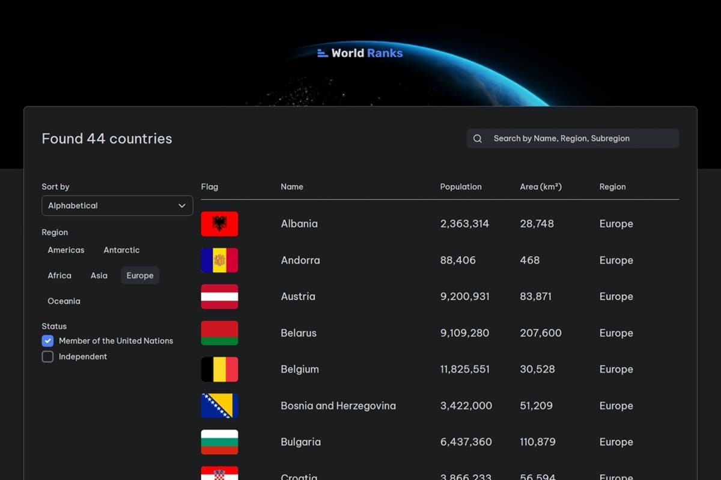The image size is (721, 480).
Task: Select the Asia region filter
Action: (x=99, y=275)
